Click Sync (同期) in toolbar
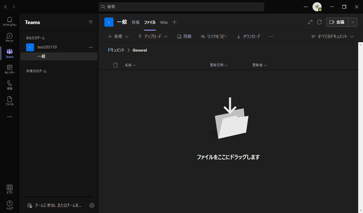This screenshot has width=363, height=213. tap(184, 37)
